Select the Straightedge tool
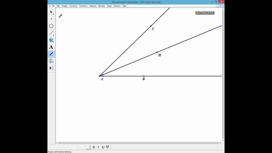272x153 pixels. tap(51, 33)
